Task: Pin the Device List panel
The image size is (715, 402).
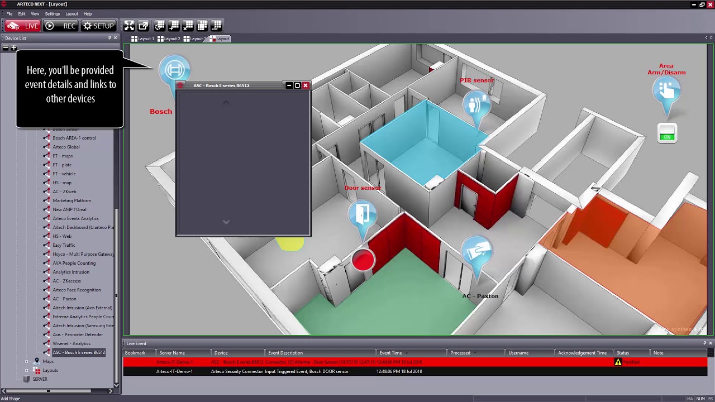Action: tap(109, 38)
